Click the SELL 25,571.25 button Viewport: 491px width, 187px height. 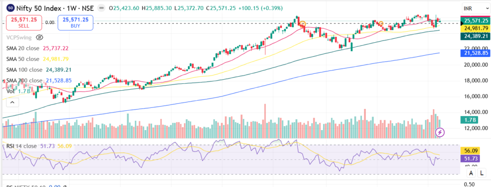coord(24,23)
